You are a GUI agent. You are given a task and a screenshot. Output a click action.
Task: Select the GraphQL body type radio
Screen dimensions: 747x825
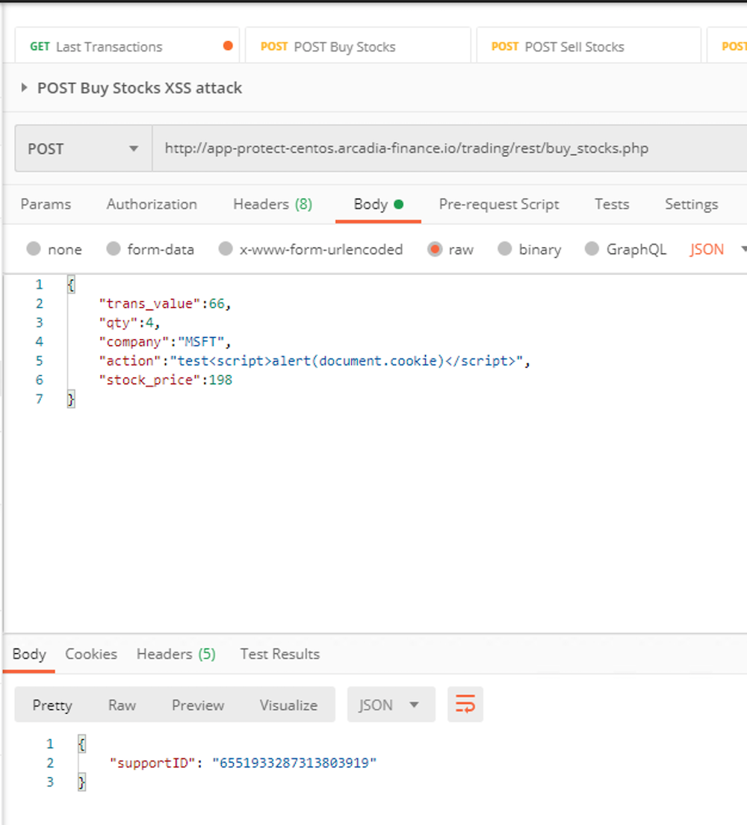tap(592, 248)
